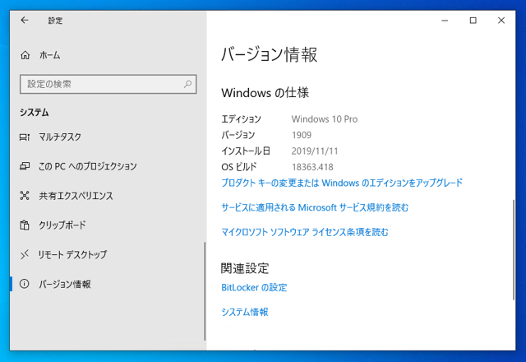Viewport: 526px width, 362px height.
Task: Click the バージョン情報 info icon
Action: pyautogui.click(x=25, y=284)
